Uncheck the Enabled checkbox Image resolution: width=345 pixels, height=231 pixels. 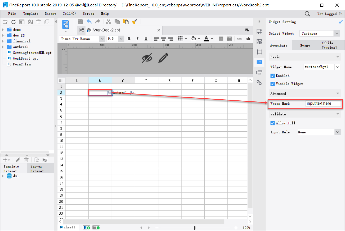coord(273,76)
